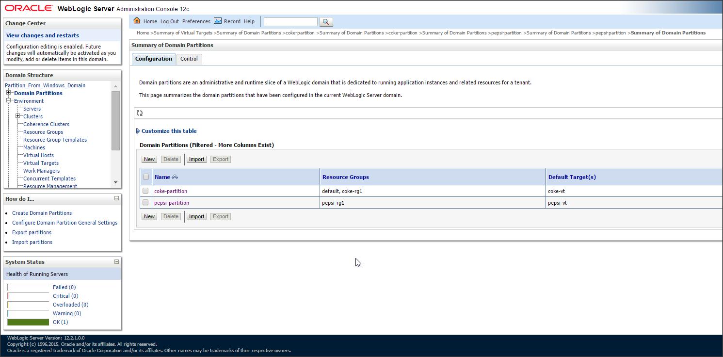Check the pepsi-partition row checkbox
This screenshot has width=723, height=357.
pyautogui.click(x=145, y=203)
